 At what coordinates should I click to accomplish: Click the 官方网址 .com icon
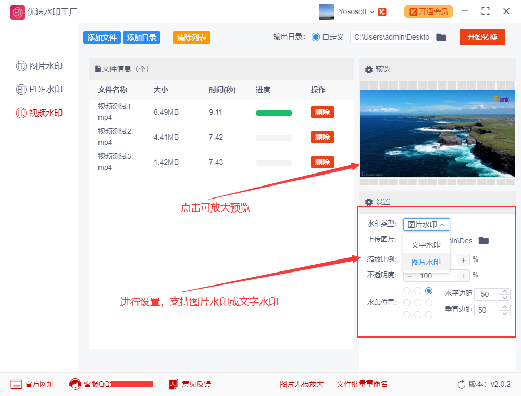tap(16, 385)
